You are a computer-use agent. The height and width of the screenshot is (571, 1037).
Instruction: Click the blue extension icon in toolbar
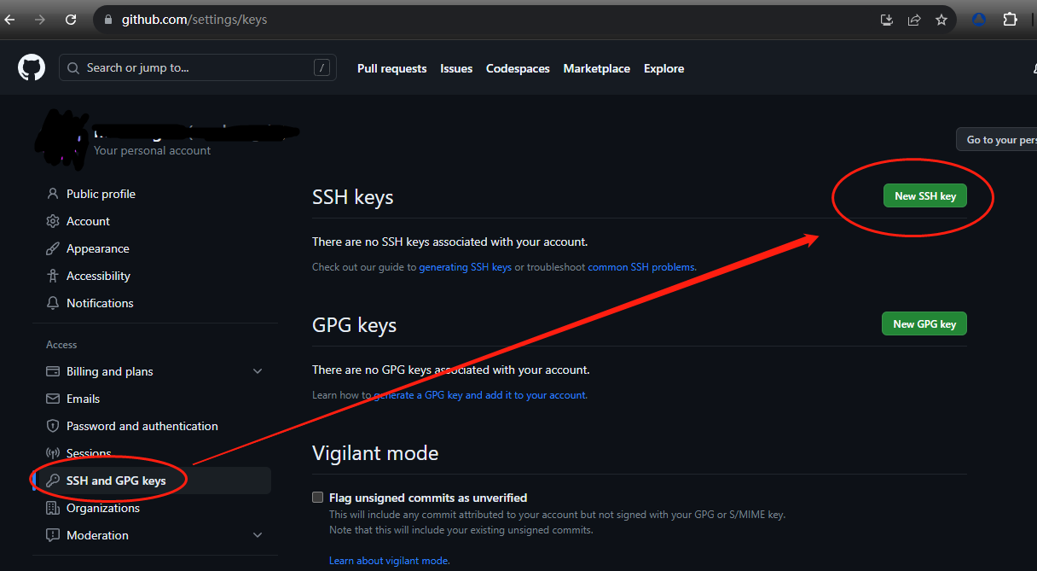pos(979,19)
